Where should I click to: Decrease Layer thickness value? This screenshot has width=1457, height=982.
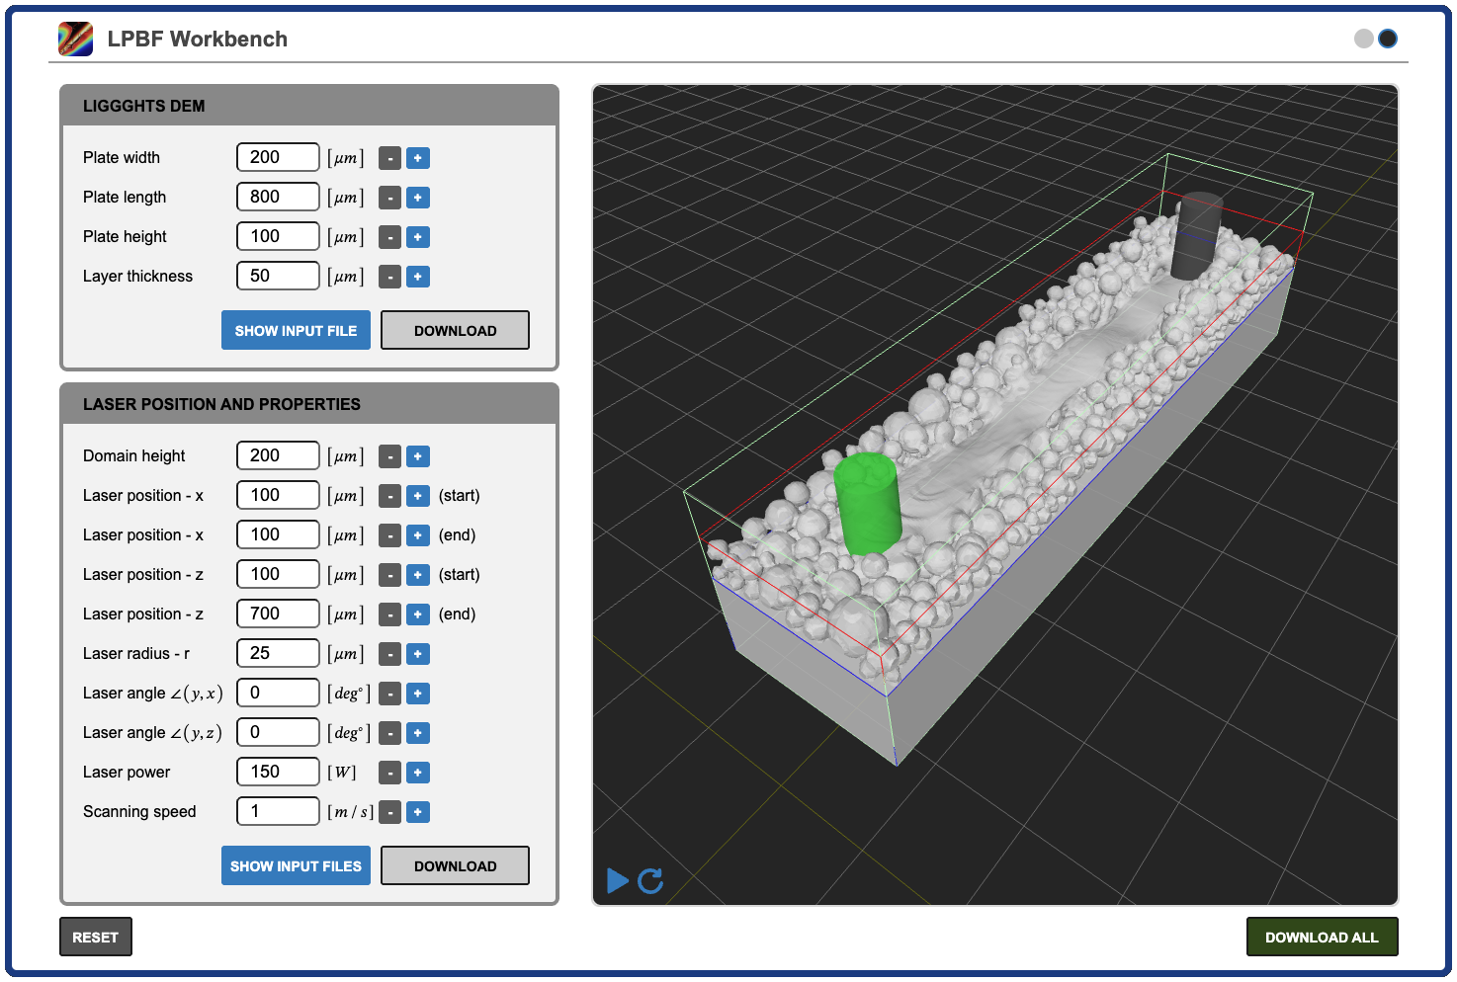tap(390, 277)
